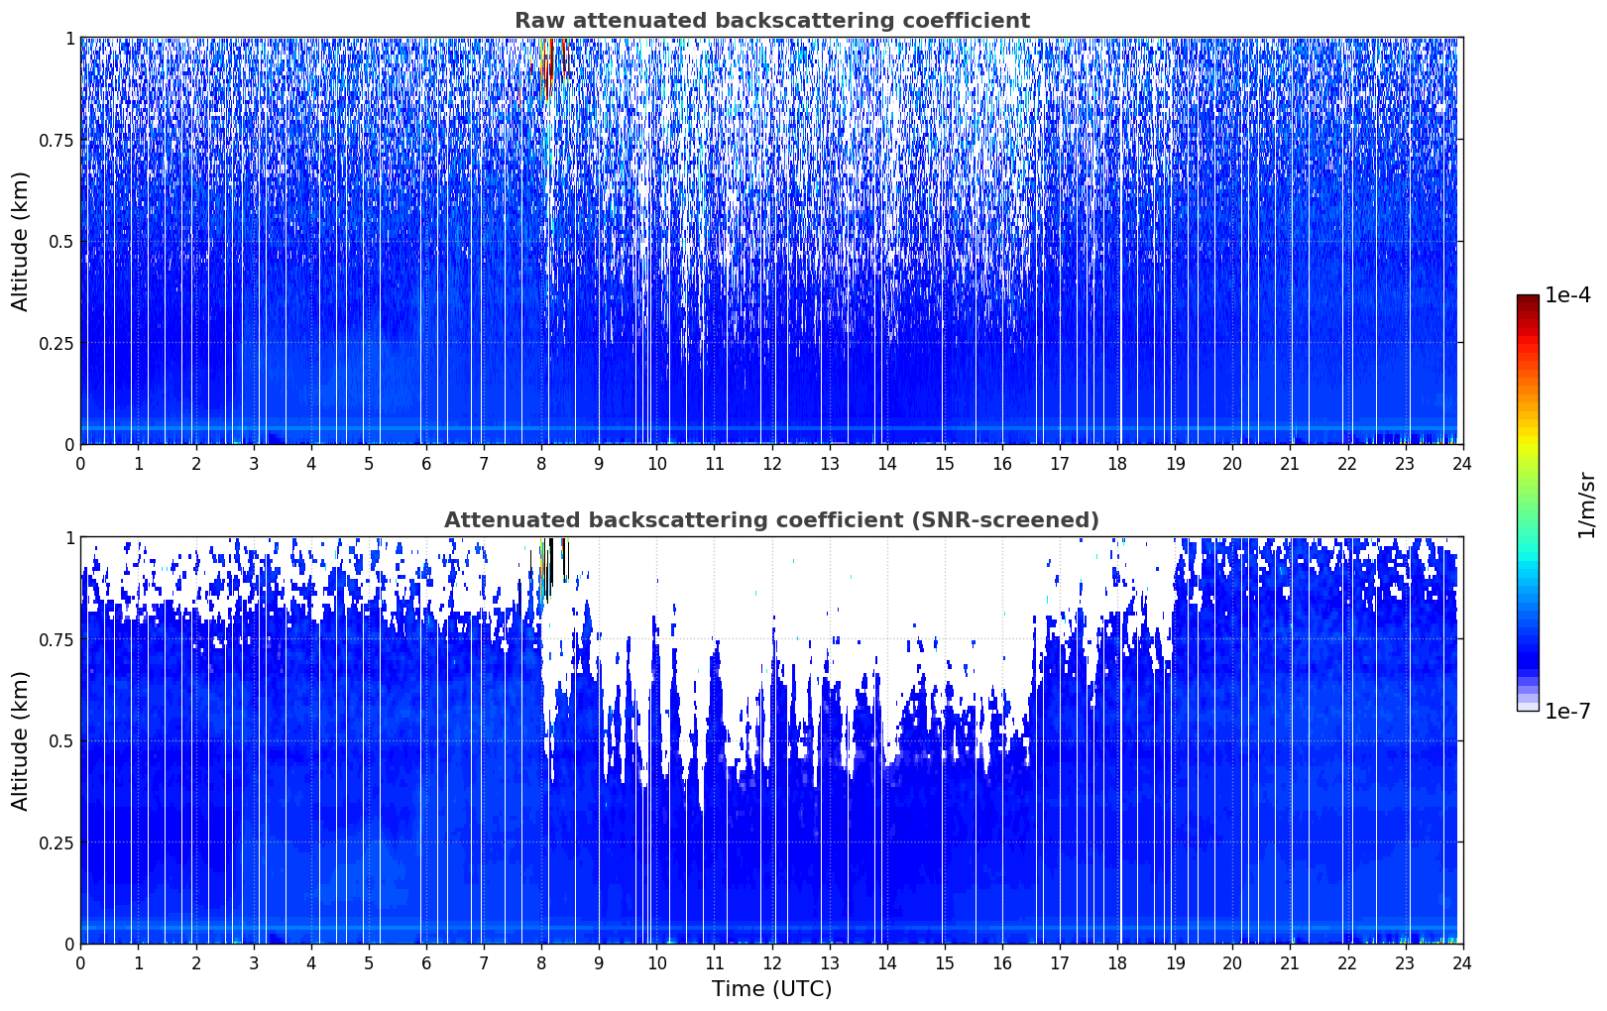This screenshot has height=1011, width=1607.
Task: Select the bottom plot's "Altitude (km)" axis label
Action: click(x=21, y=740)
